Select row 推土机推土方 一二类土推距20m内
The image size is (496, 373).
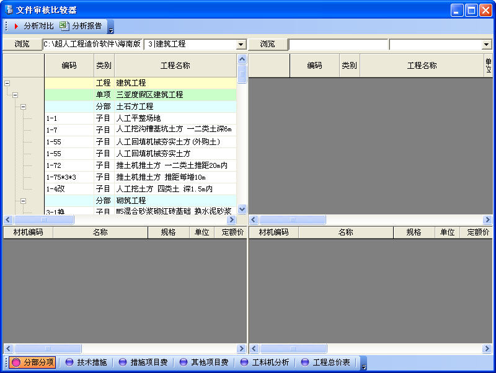pyautogui.click(x=141, y=165)
